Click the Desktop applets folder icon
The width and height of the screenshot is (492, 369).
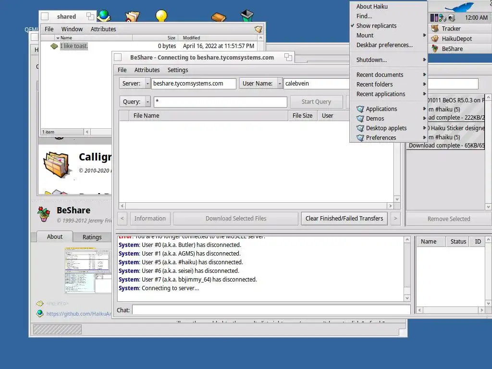click(x=360, y=128)
